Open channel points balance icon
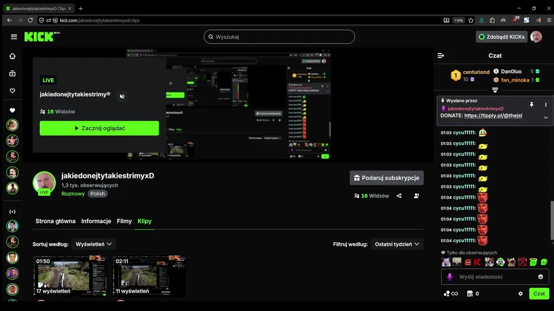Screen dimensions: 554x311 click(451, 294)
